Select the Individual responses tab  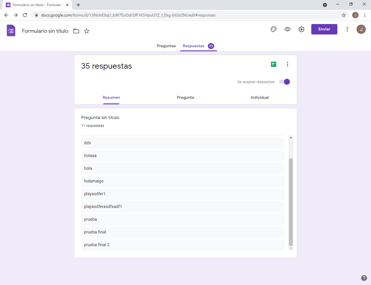(259, 98)
